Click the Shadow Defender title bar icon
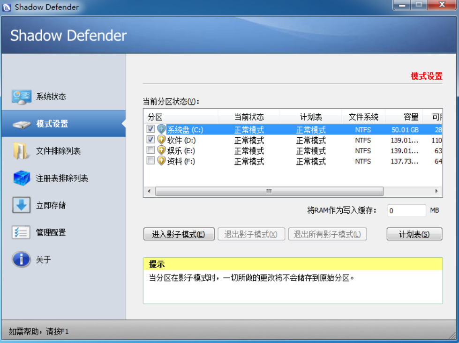The height and width of the screenshot is (343, 459). coord(7,7)
